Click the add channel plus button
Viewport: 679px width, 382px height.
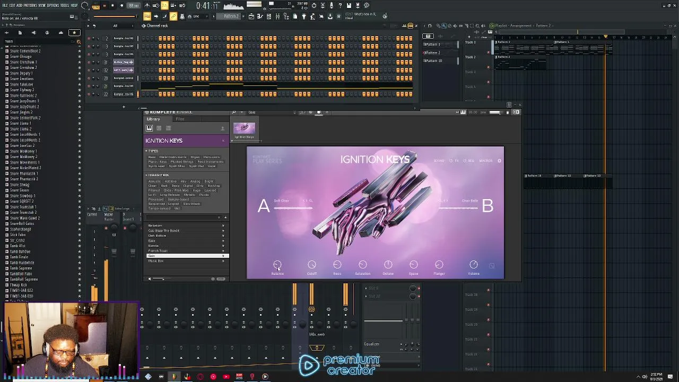[x=124, y=107]
